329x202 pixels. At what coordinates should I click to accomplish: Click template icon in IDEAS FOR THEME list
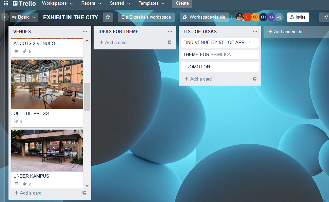point(169,42)
